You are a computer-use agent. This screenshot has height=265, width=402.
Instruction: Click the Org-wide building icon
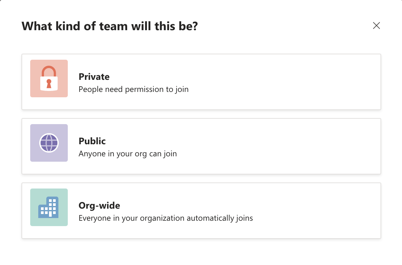pos(48,207)
